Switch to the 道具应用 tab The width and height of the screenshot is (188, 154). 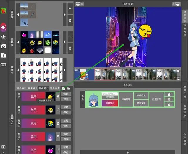pyautogui.click(x=55, y=88)
